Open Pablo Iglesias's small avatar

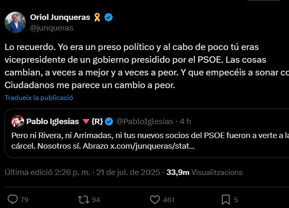click(17, 122)
